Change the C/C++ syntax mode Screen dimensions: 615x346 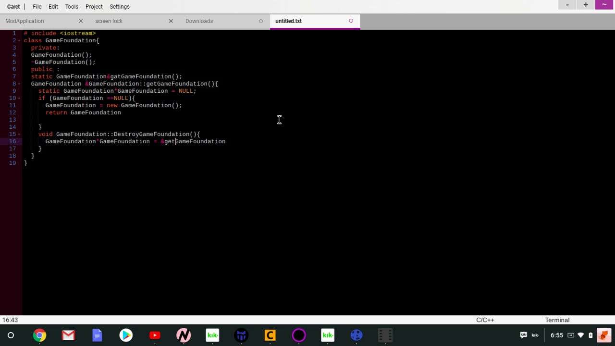click(x=485, y=320)
